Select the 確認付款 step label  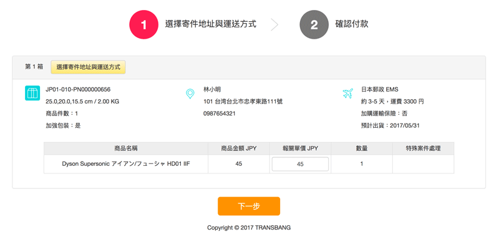(352, 24)
